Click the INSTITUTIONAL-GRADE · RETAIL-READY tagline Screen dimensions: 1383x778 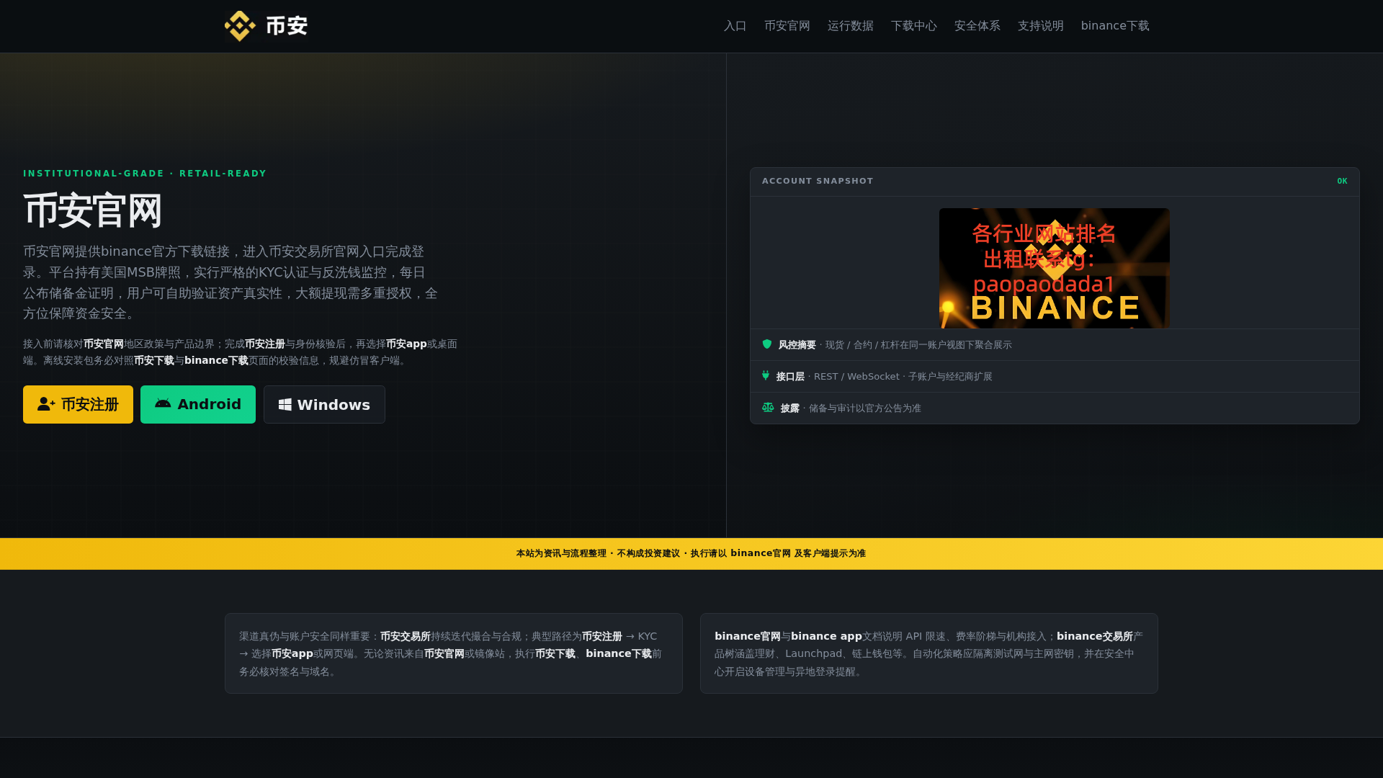point(145,174)
